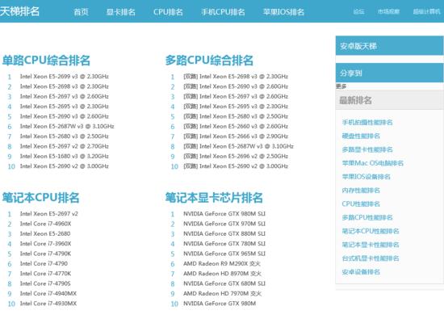Open 手机拍摄性能排名 in latest rankings
The image size is (444, 323).
coord(367,123)
